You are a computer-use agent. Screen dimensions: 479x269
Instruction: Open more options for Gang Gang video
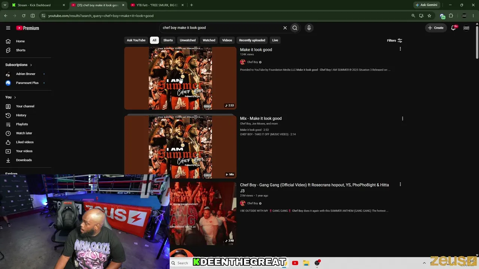(400, 184)
